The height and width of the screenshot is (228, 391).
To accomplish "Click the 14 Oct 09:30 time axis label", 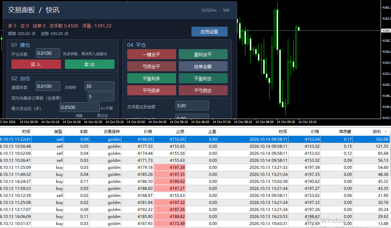I will [286, 122].
